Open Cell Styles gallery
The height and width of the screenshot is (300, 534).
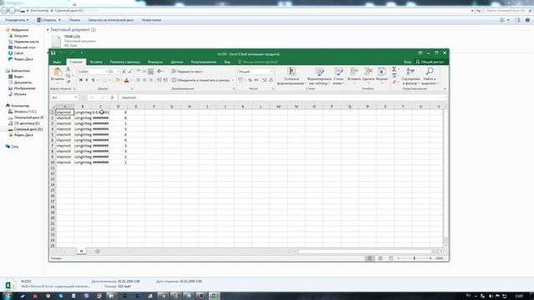(x=339, y=76)
